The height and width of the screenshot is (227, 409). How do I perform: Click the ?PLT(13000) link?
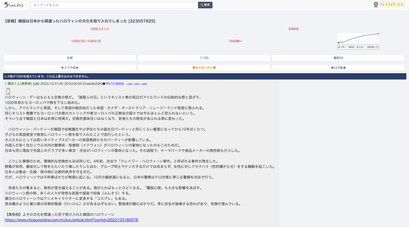(115, 84)
